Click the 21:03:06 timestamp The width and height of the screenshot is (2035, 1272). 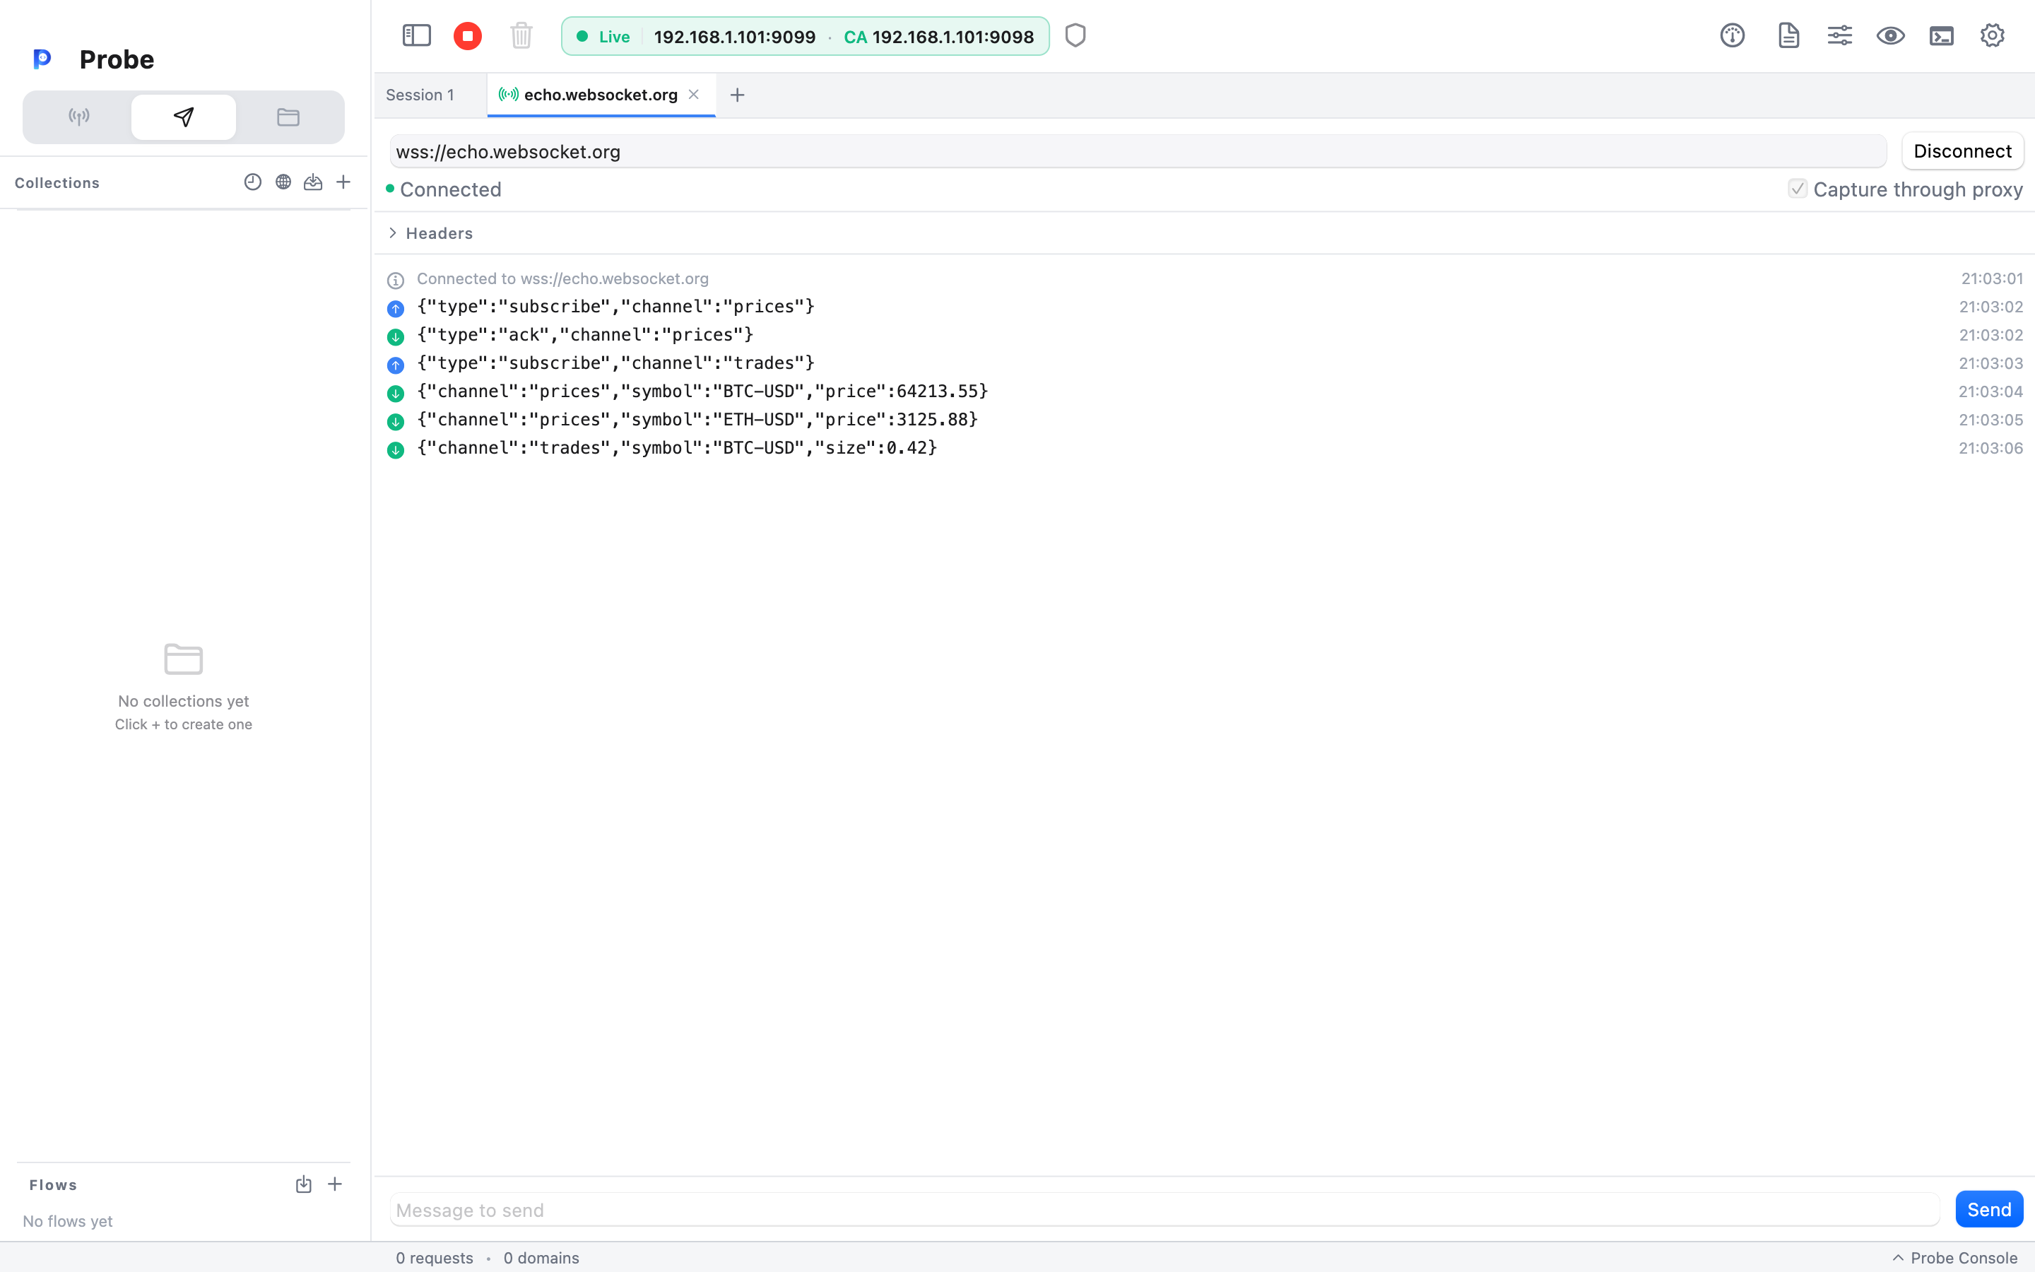click(1990, 449)
